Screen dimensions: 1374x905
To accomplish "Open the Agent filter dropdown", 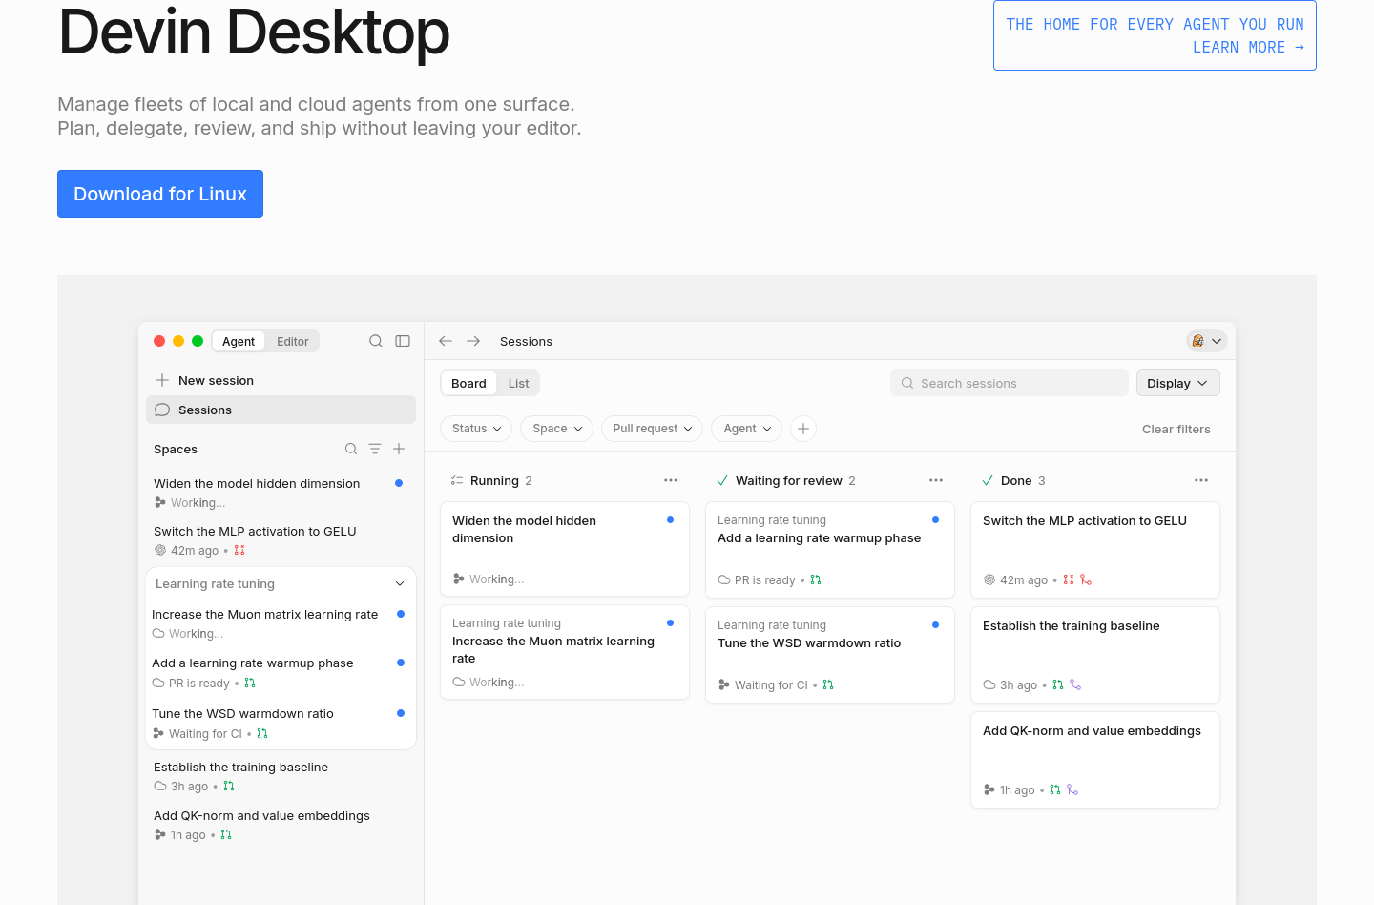I will coord(747,429).
